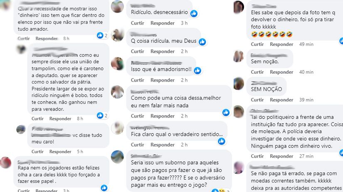This screenshot has width=343, height=192.
Task: Open avatar next to "Como pode uma coisa dessa"
Action: (x=117, y=92)
